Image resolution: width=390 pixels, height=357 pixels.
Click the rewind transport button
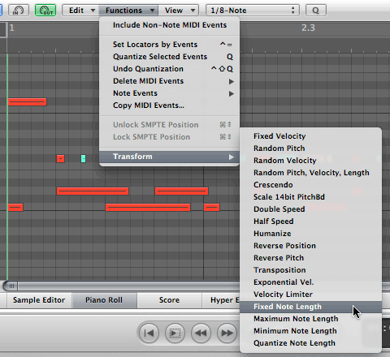point(201,333)
